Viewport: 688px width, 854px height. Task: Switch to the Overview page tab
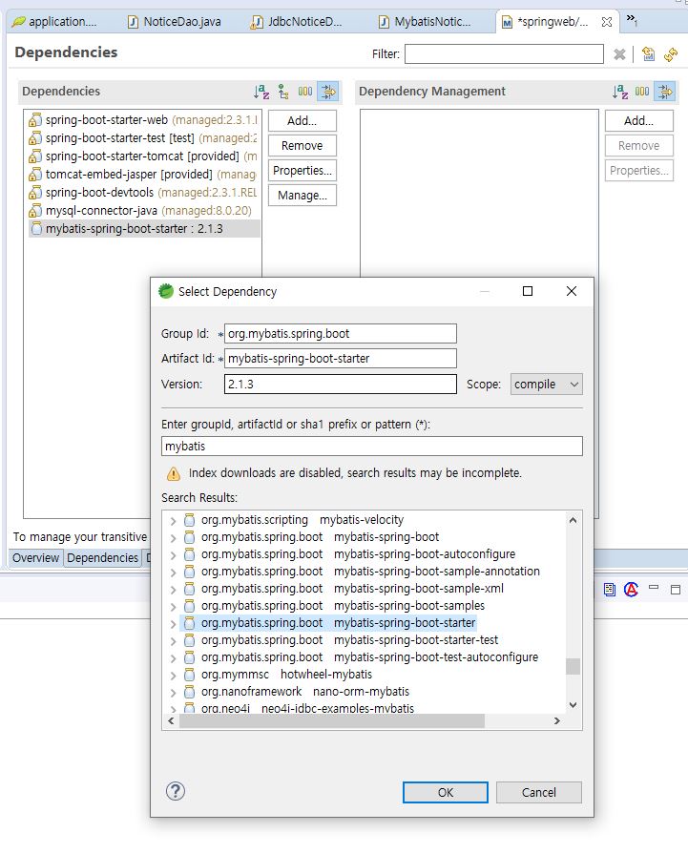(x=36, y=557)
